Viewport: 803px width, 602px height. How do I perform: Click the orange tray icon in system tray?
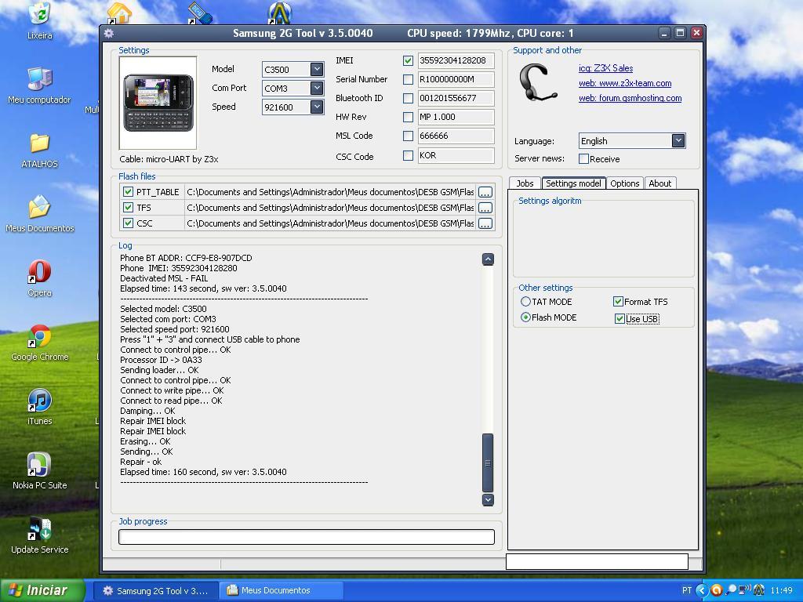(717, 590)
